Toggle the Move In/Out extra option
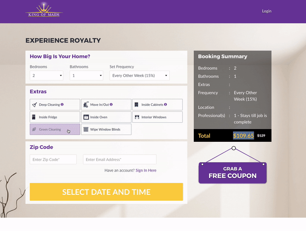The height and width of the screenshot is (231, 306). (106, 104)
